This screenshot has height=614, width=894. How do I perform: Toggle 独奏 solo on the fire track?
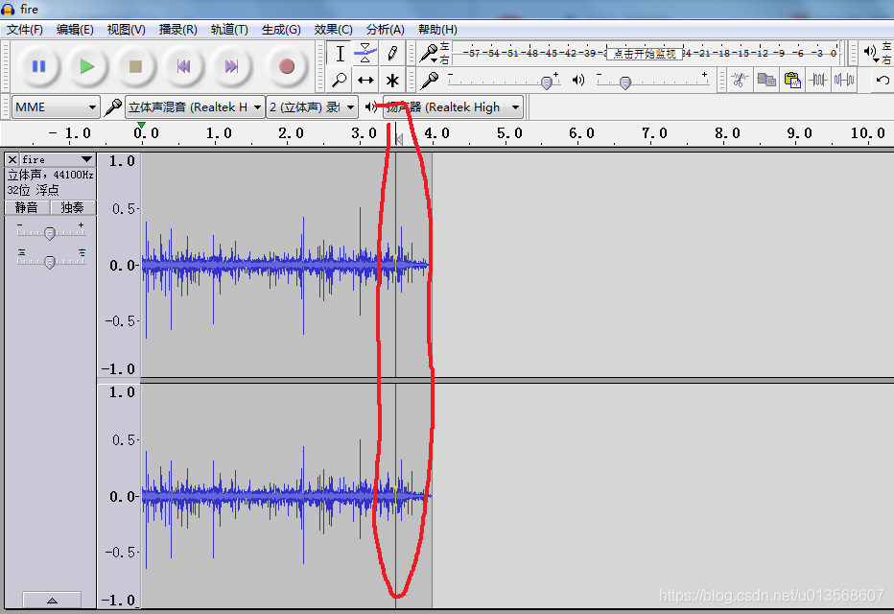tap(72, 207)
